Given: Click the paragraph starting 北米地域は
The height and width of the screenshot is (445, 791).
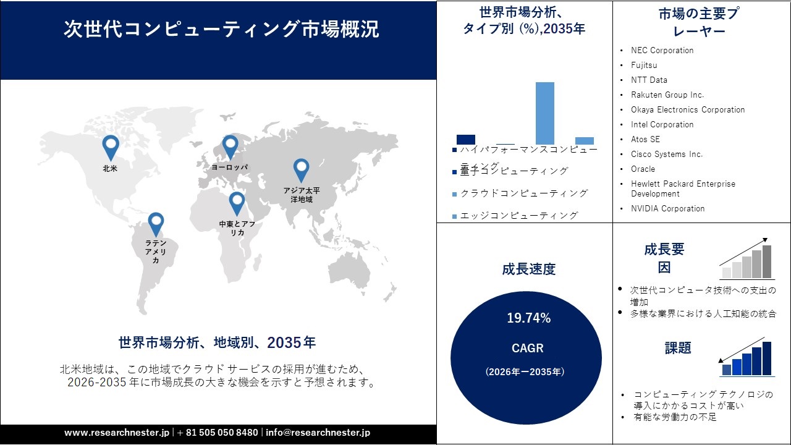Looking at the screenshot, I should point(218,376).
